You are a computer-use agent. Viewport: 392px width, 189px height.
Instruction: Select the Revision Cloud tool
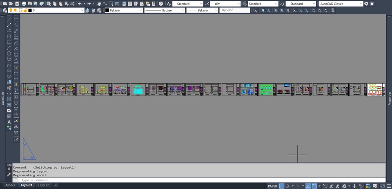click(9, 59)
